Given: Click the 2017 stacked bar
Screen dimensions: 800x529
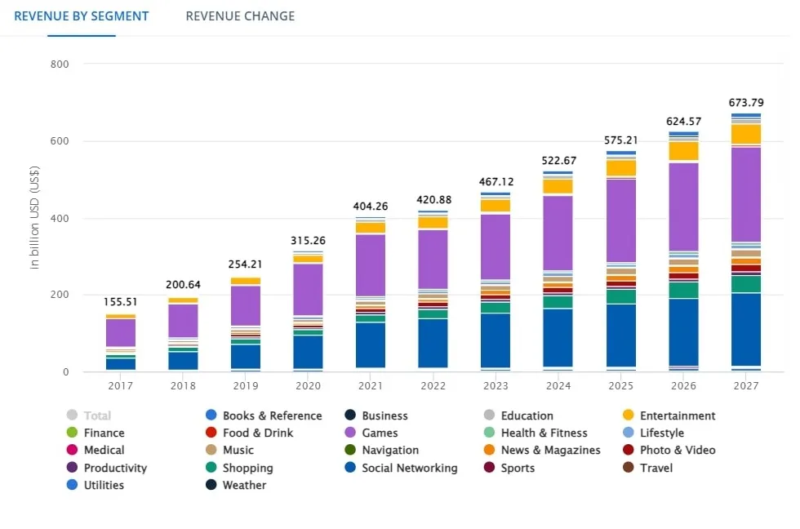Looking at the screenshot, I should pyautogui.click(x=121, y=342).
